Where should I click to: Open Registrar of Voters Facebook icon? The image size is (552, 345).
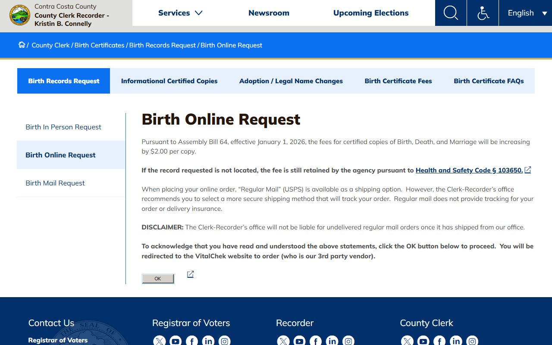192,341
